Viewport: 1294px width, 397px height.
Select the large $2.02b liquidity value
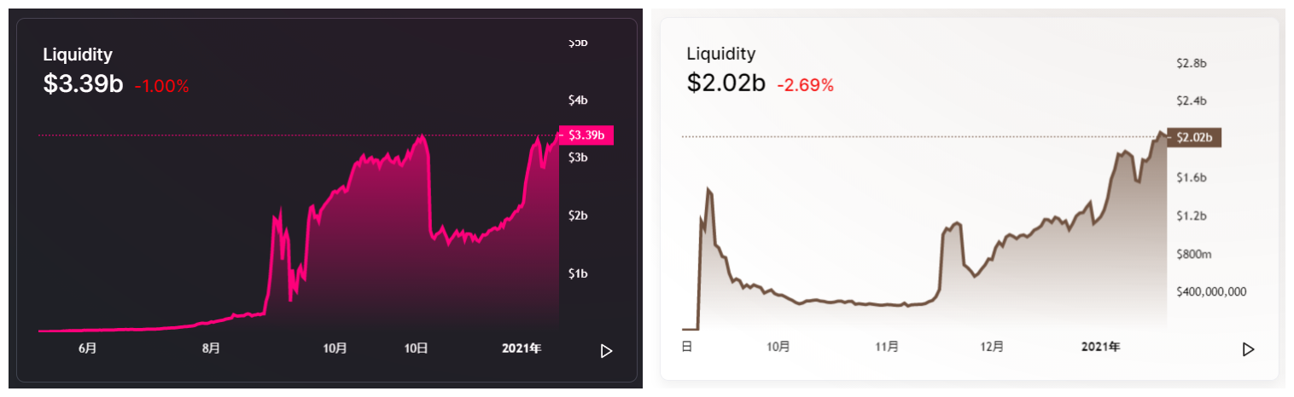726,83
